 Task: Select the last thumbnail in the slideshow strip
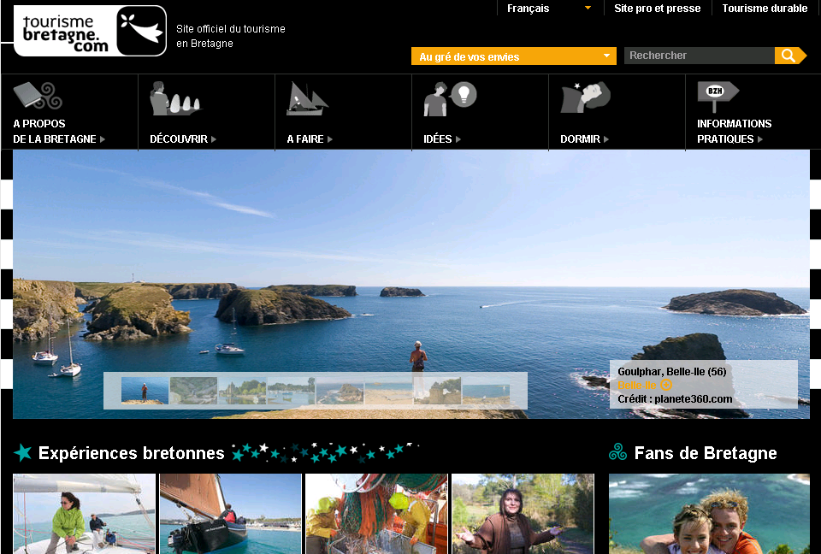coord(486,391)
